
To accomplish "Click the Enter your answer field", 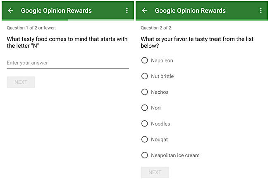I will [x=68, y=63].
